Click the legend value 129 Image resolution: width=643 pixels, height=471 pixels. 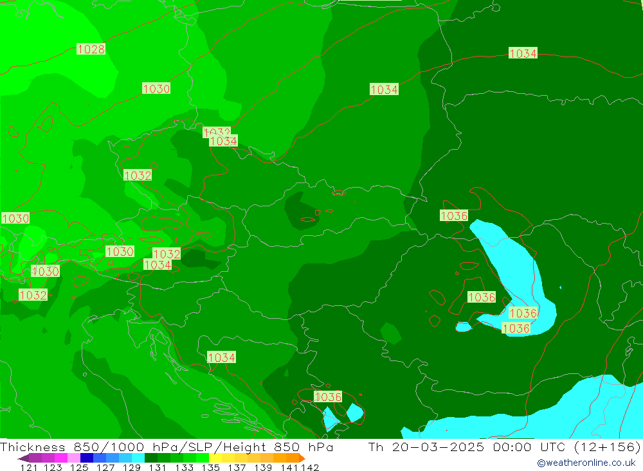132,467
